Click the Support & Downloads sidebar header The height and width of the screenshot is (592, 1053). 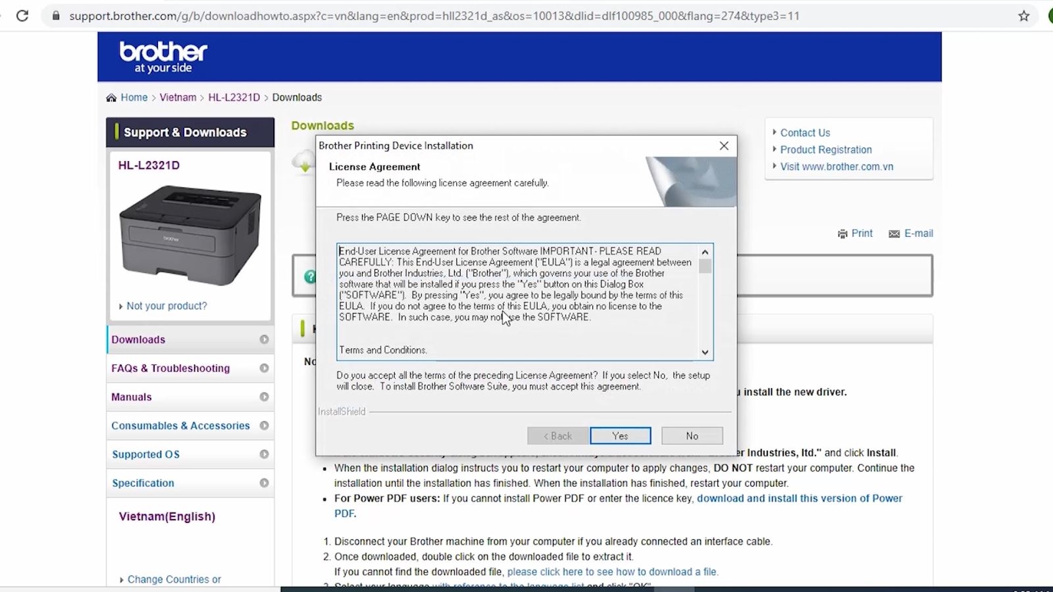pyautogui.click(x=190, y=132)
